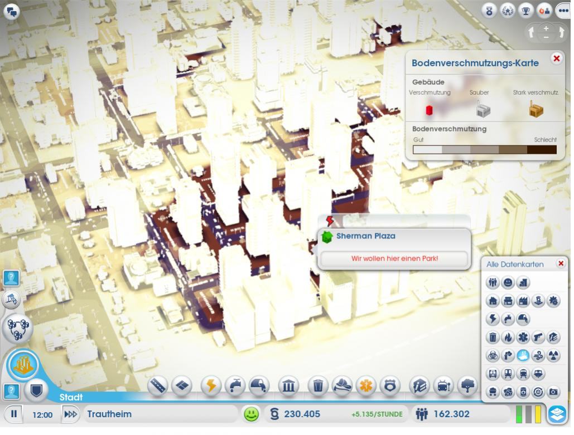Viewport: 574px width, 435px height.
Task: Click the city name Trautheim
Action: tap(109, 414)
